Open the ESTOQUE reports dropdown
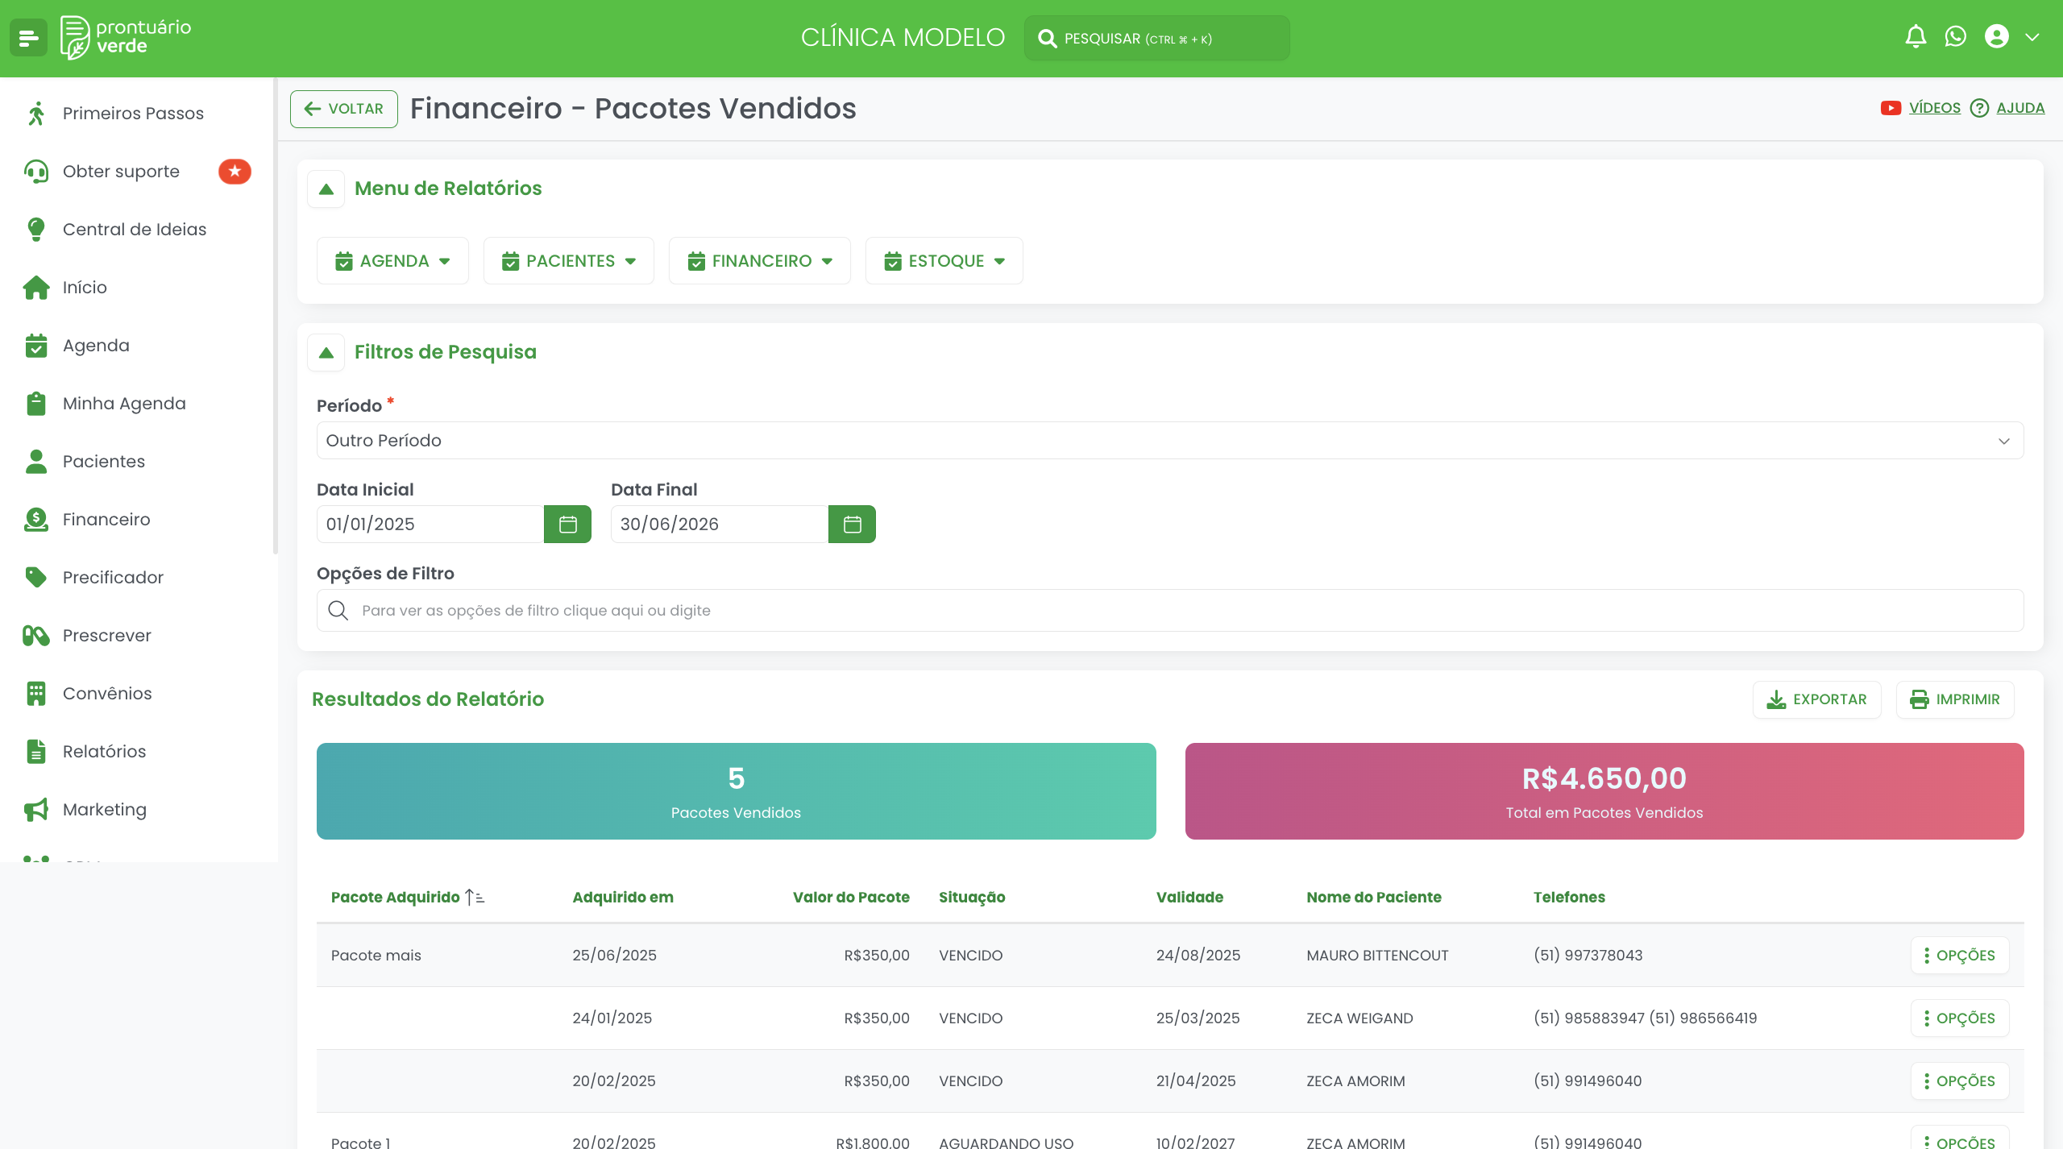2063x1149 pixels. coord(944,261)
